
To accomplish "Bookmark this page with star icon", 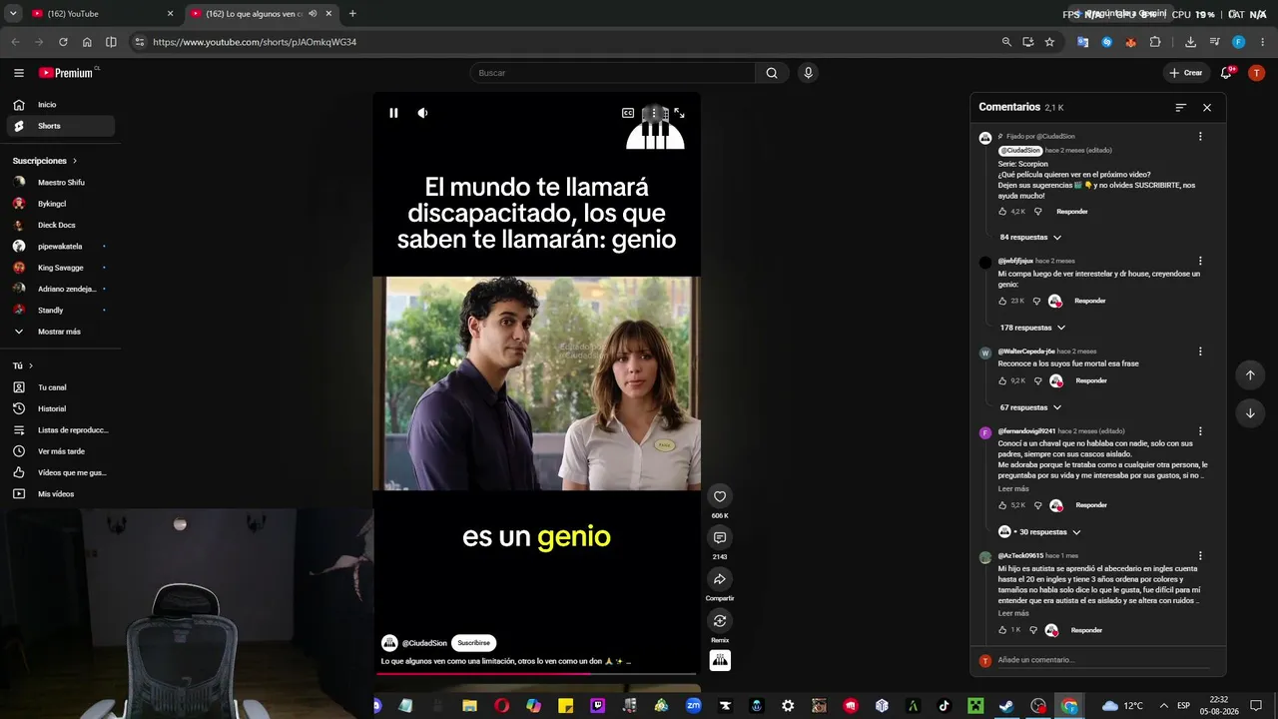I will tap(1049, 42).
